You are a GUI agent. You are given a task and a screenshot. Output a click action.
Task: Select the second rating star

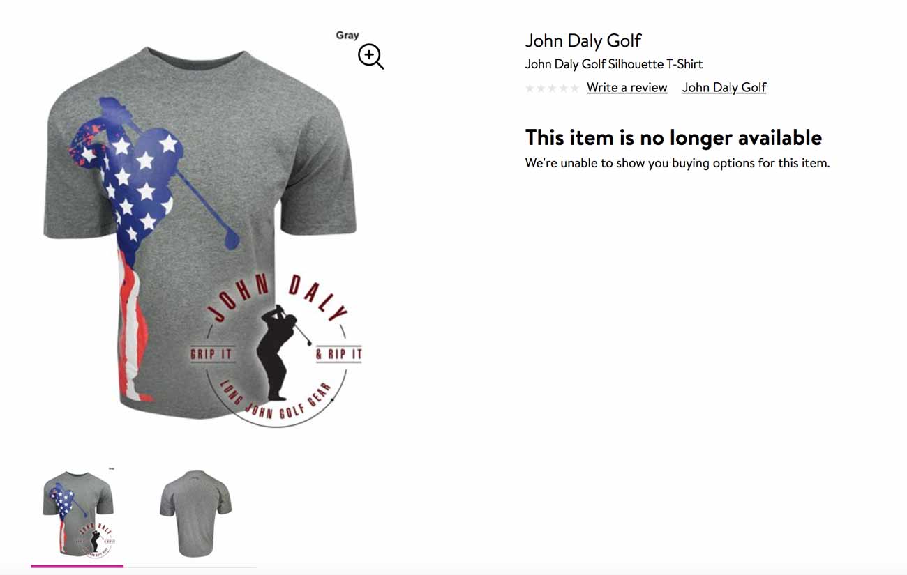pos(541,88)
